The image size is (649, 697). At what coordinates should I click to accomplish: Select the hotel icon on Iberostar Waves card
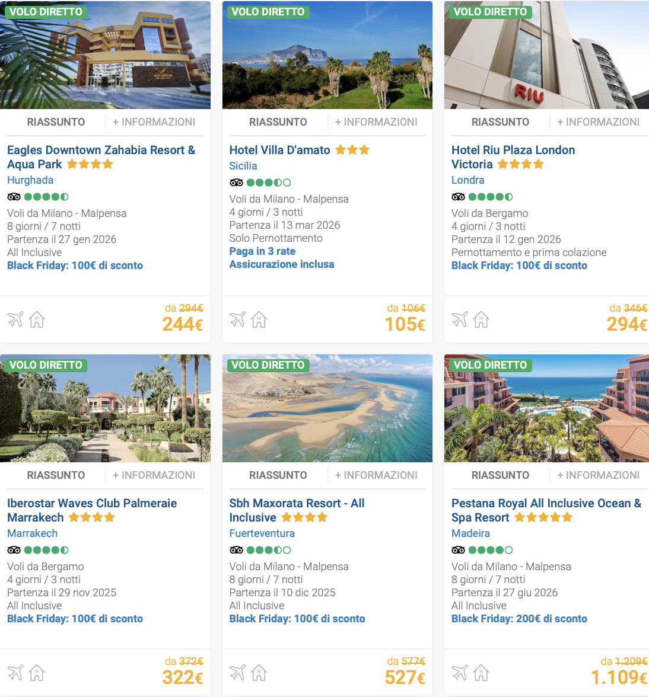click(x=36, y=672)
